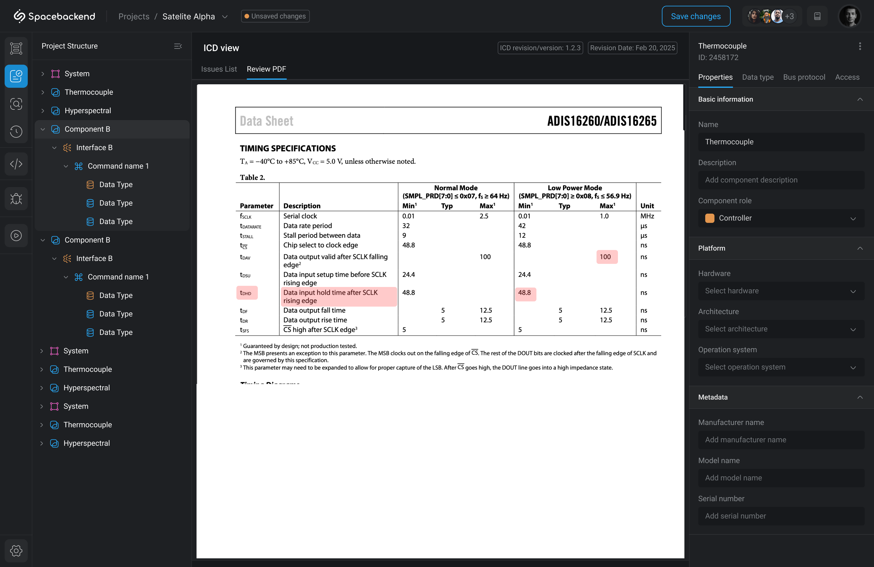This screenshot has height=567, width=874.
Task: Click the Unsaved changes status badge
Action: 275,16
